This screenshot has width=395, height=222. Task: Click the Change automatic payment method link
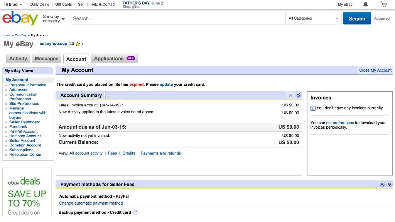(x=91, y=203)
